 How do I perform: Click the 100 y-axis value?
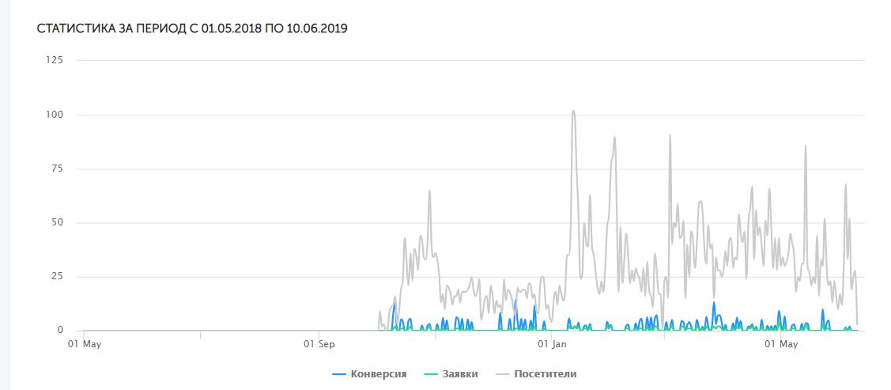point(55,115)
